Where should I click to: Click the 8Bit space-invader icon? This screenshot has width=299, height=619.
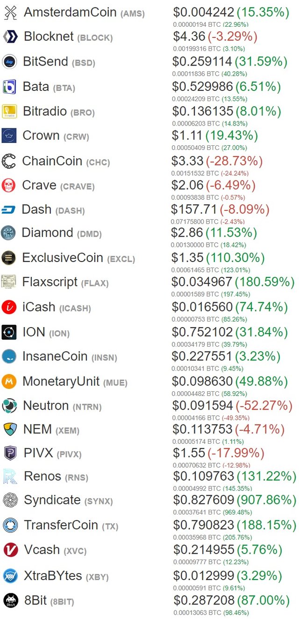(x=10, y=600)
